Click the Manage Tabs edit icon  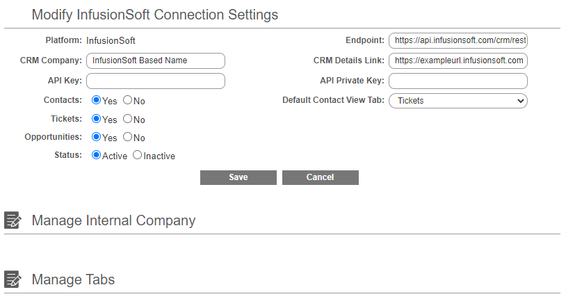[x=13, y=279]
